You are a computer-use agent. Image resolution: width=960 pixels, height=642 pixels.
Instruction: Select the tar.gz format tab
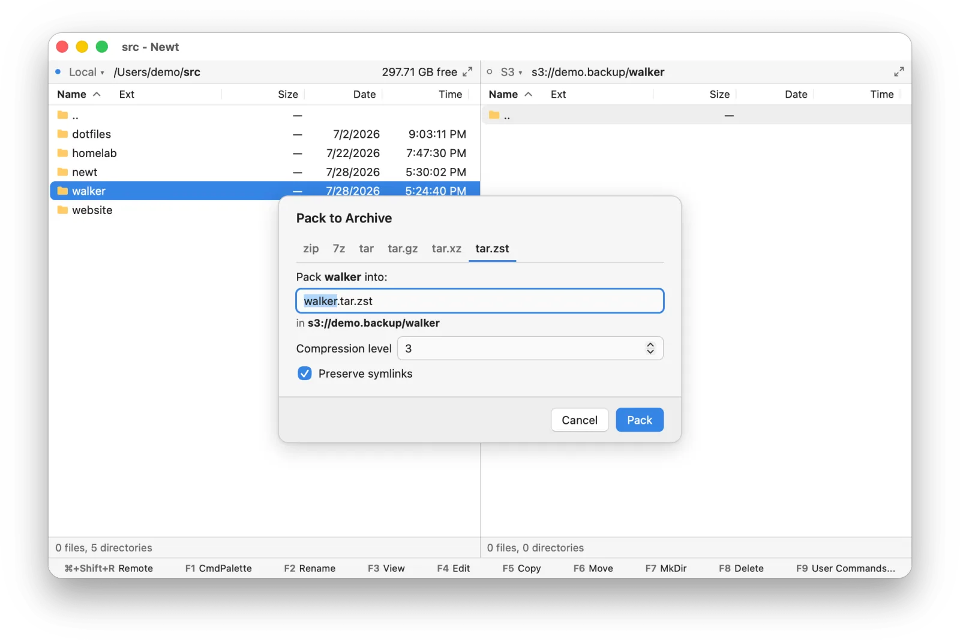[403, 249]
